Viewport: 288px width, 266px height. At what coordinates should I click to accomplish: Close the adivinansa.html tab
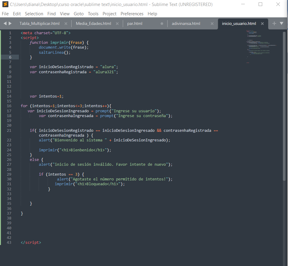click(x=212, y=24)
